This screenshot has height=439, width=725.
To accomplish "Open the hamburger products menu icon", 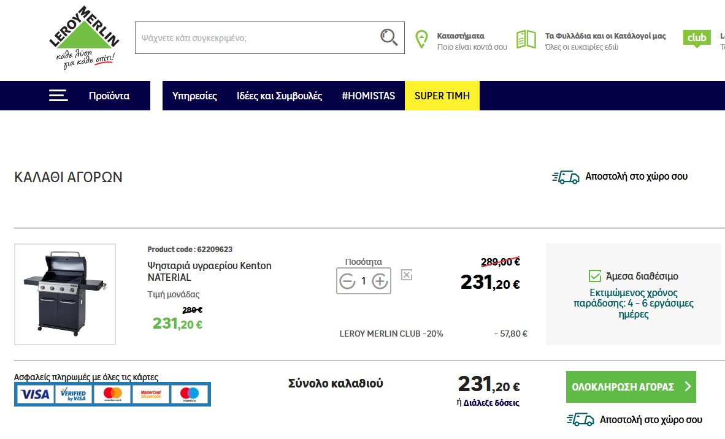I will click(58, 96).
